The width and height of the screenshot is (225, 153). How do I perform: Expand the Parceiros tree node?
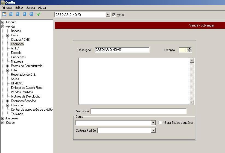2,119
